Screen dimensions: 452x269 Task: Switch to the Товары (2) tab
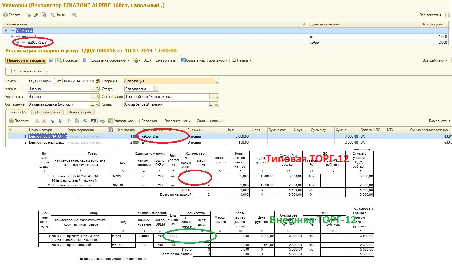pyautogui.click(x=17, y=112)
